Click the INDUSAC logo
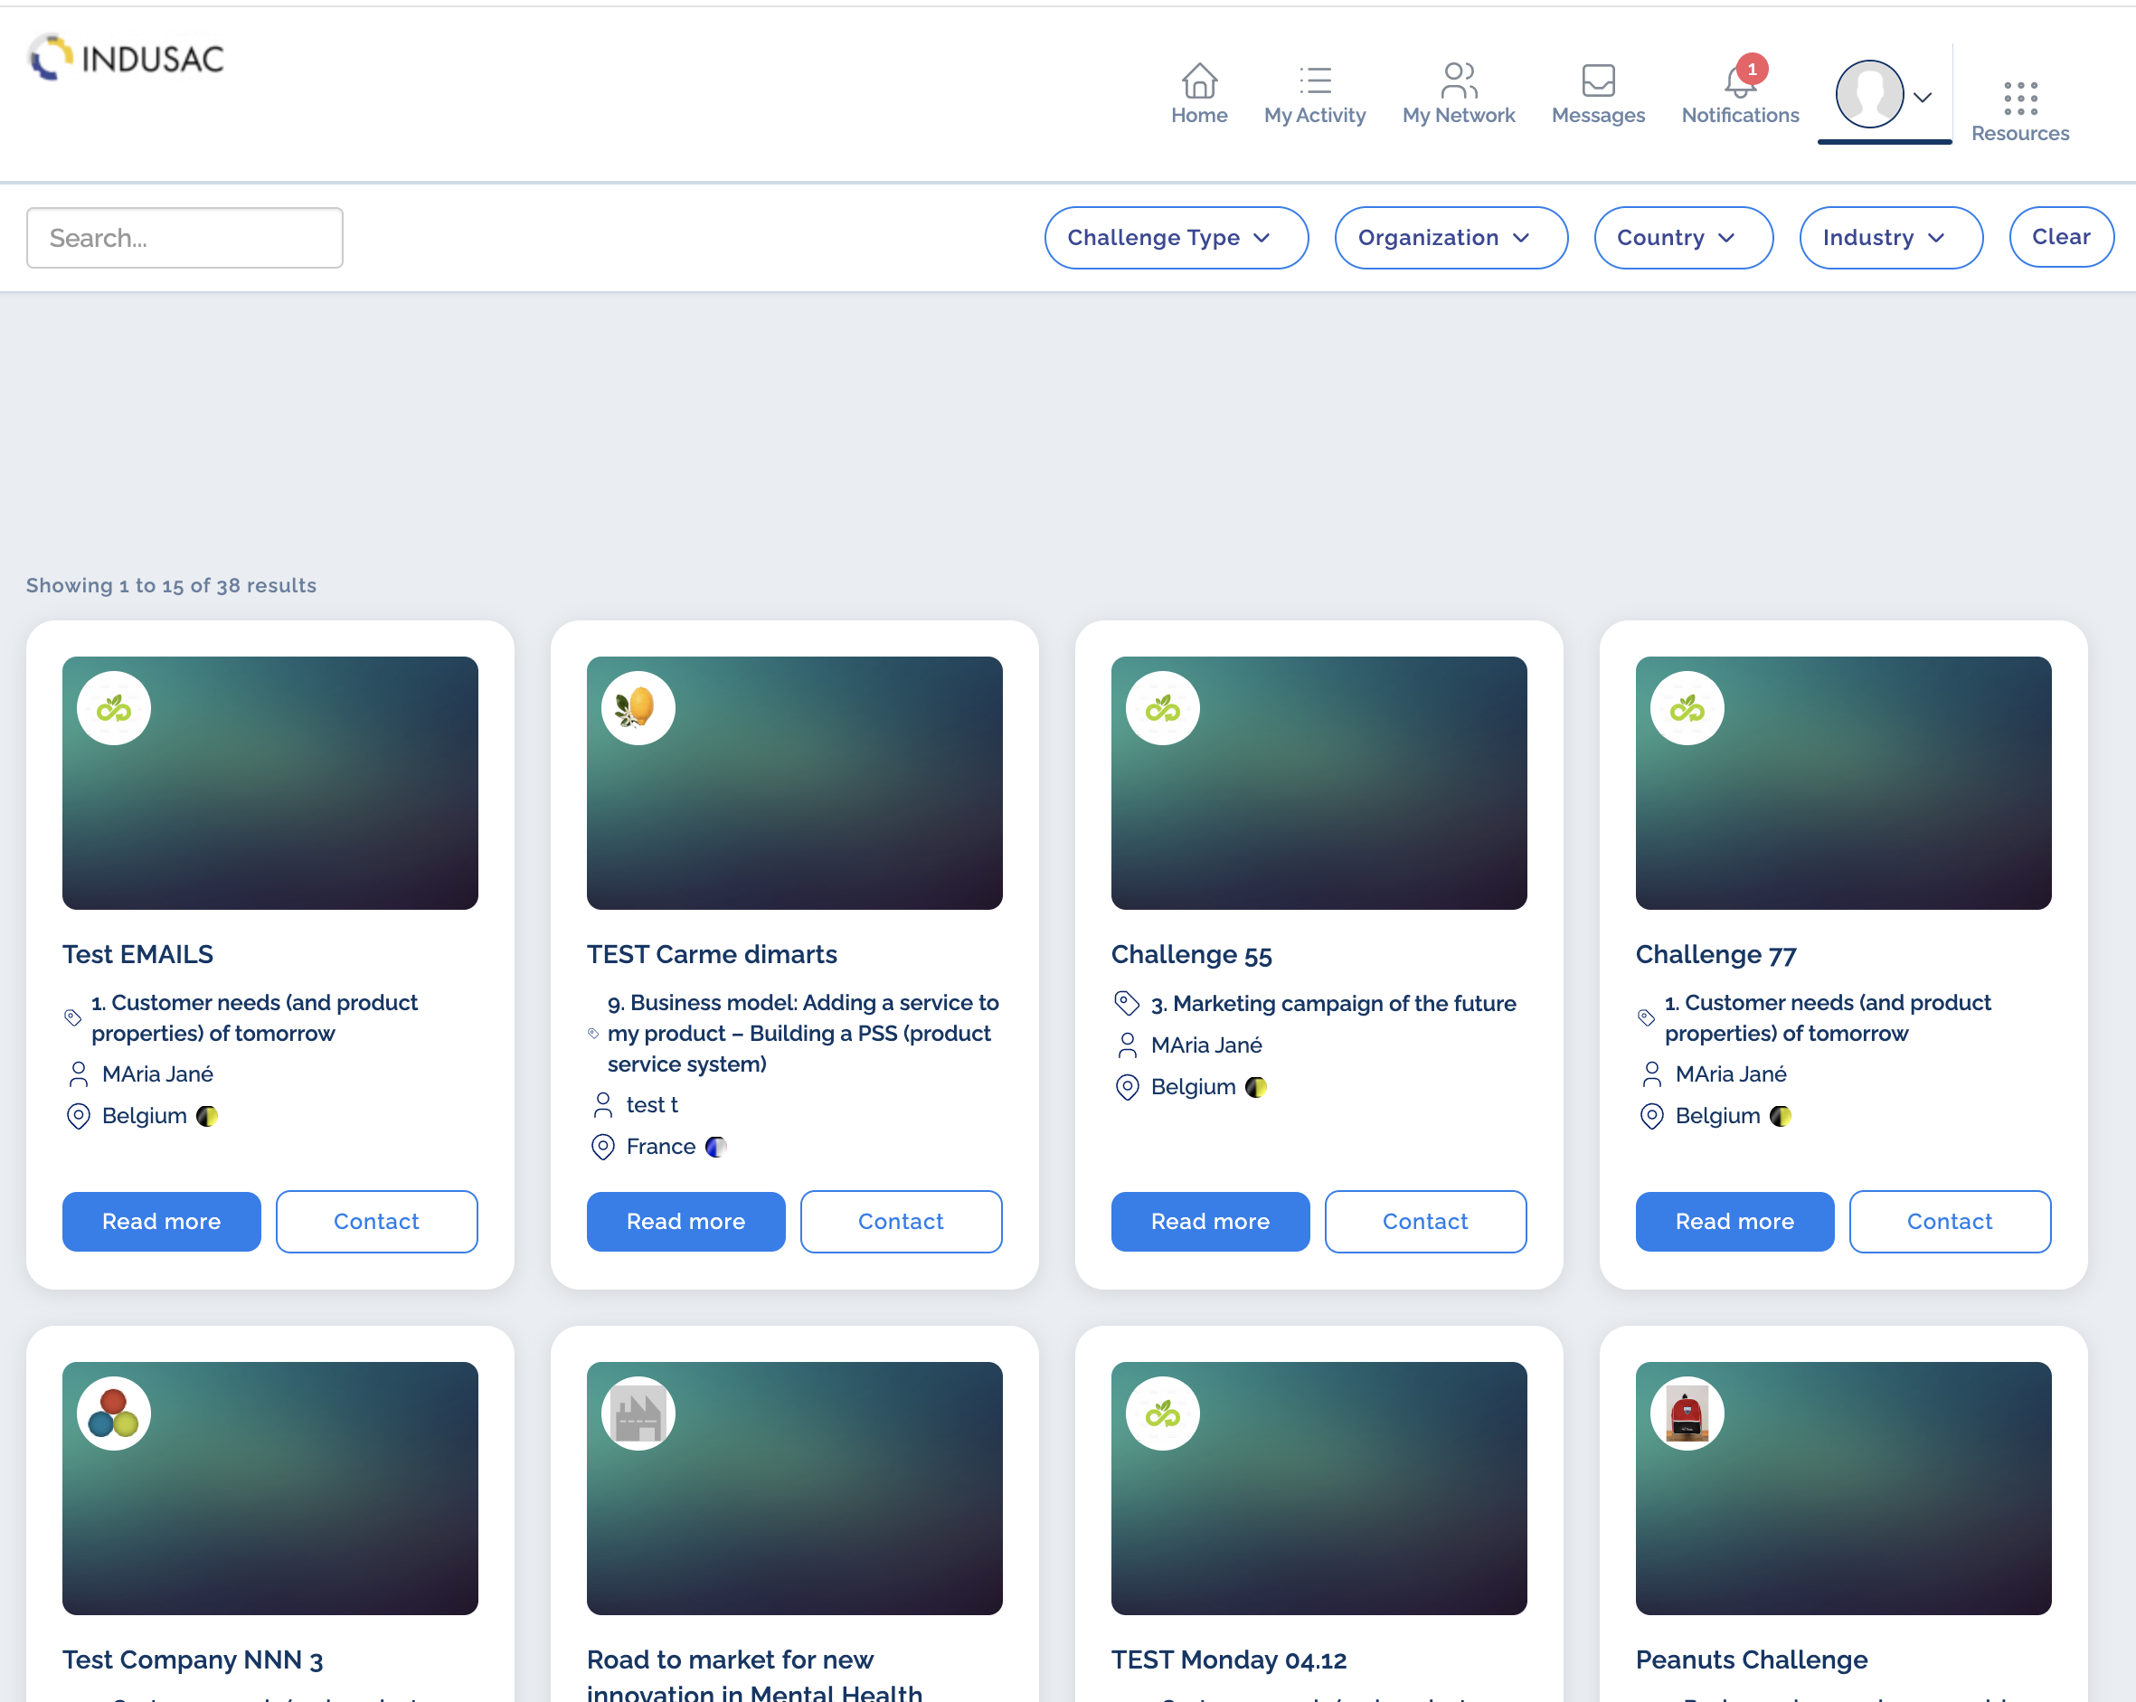Image resolution: width=2136 pixels, height=1702 pixels. click(x=127, y=59)
